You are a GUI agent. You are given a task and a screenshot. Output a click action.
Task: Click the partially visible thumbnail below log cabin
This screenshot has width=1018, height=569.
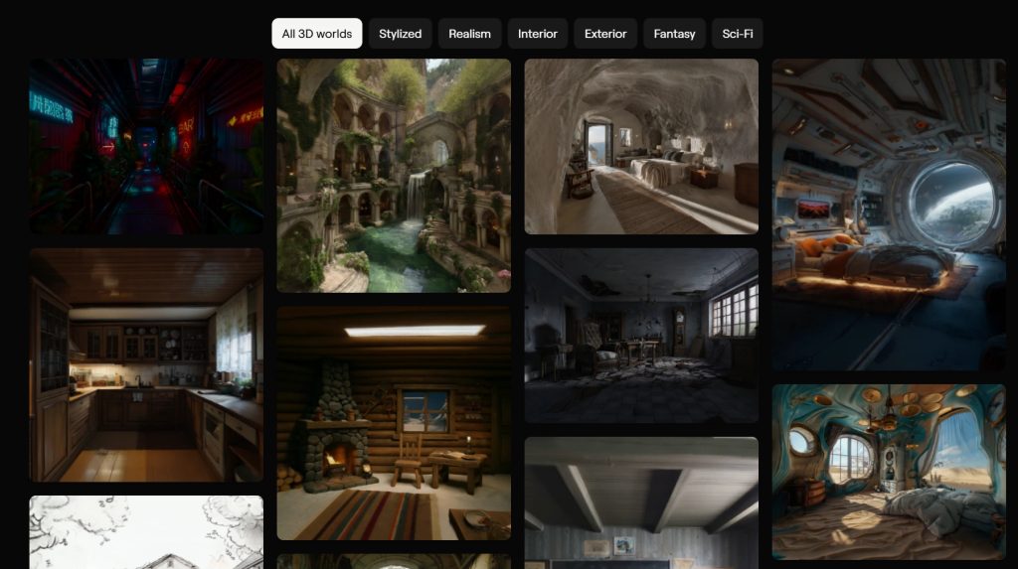point(394,561)
